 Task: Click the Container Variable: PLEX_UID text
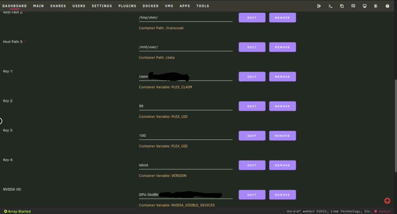[x=163, y=117]
